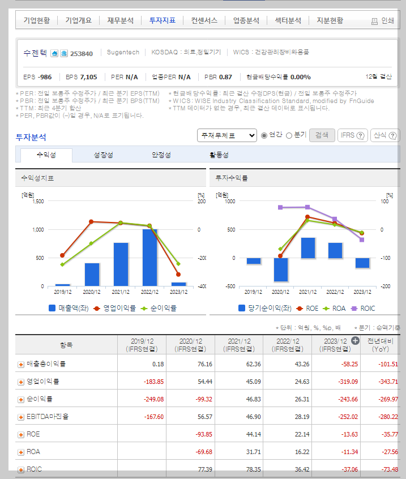Click the print icon next to 인쇄
406x479 pixels.
[x=374, y=21]
